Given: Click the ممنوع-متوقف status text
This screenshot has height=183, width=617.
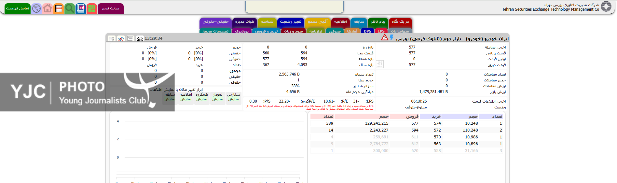Looking at the screenshot, I should point(416,107).
